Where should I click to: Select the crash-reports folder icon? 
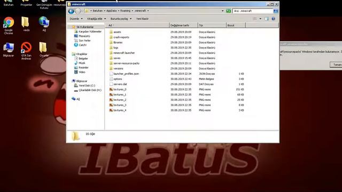(x=111, y=37)
